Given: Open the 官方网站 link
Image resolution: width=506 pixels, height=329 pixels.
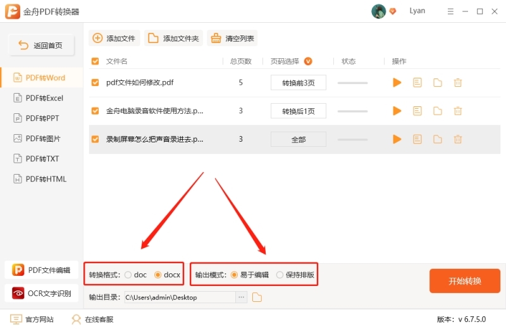Looking at the screenshot, I should tap(32, 320).
